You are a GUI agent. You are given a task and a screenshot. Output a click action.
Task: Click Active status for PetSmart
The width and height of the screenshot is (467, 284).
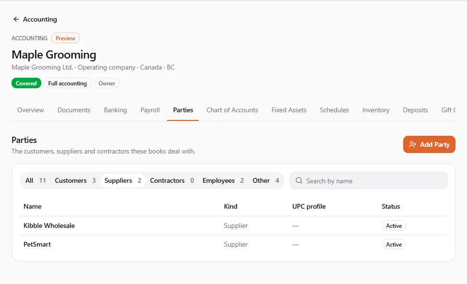click(394, 244)
